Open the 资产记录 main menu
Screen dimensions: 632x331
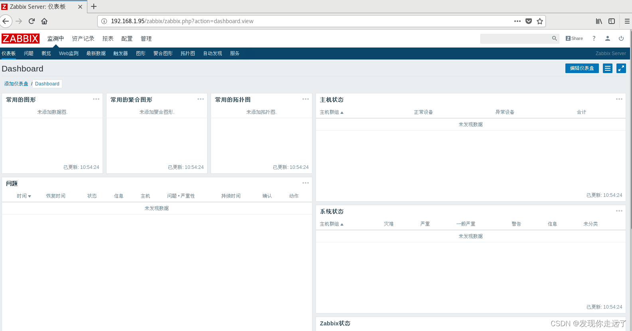83,39
